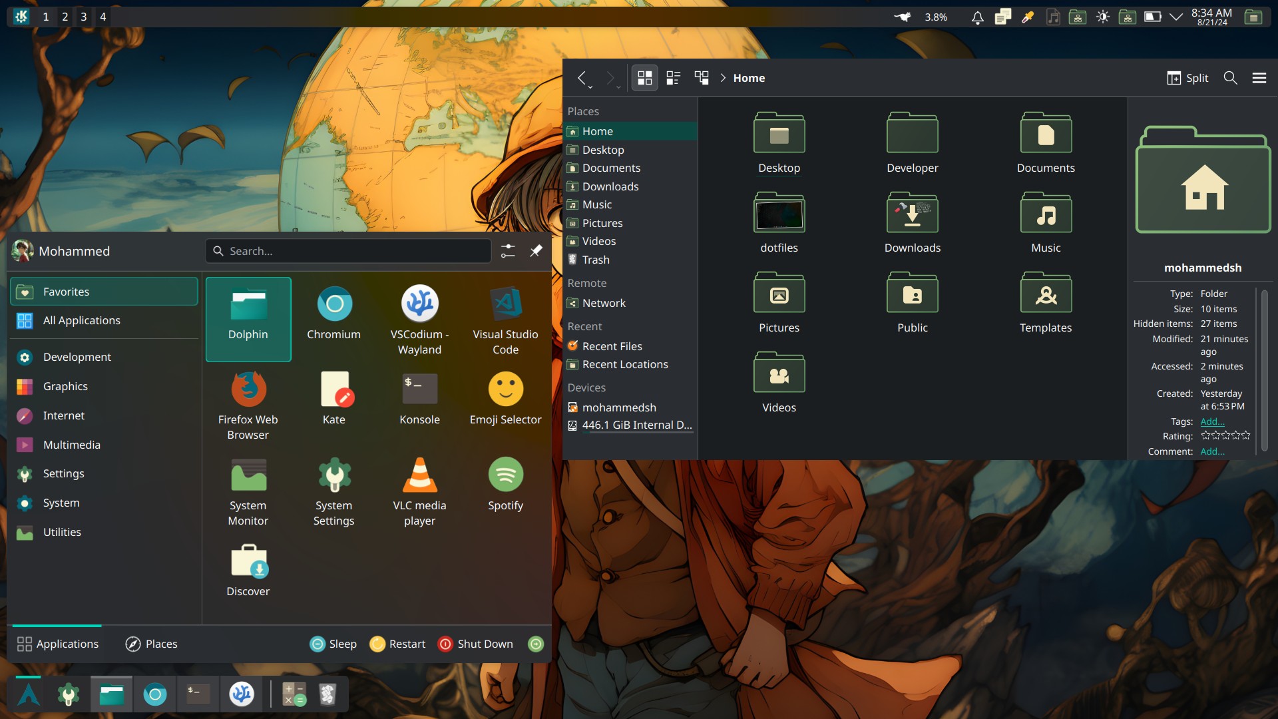
Task: Click Network under Remote section
Action: click(x=603, y=302)
